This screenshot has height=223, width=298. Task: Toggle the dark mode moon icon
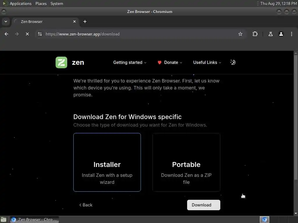click(x=233, y=62)
